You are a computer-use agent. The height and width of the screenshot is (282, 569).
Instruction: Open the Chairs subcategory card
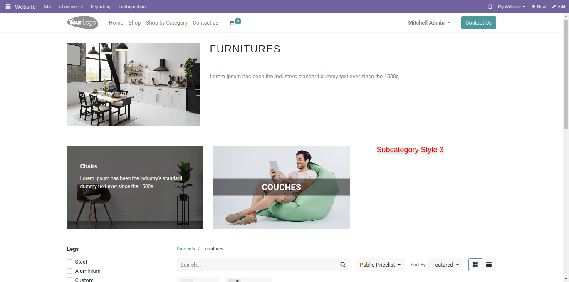pos(135,187)
